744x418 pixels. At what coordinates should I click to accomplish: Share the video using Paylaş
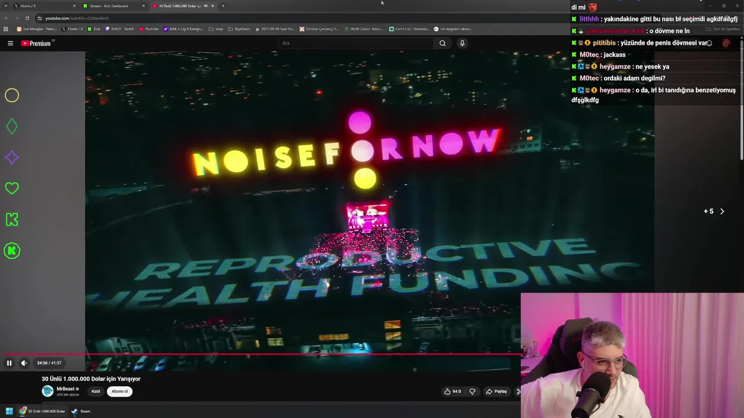point(496,391)
